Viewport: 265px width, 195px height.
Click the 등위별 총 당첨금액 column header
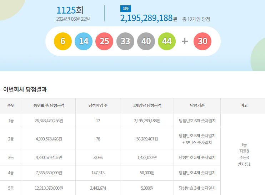pos(49,106)
